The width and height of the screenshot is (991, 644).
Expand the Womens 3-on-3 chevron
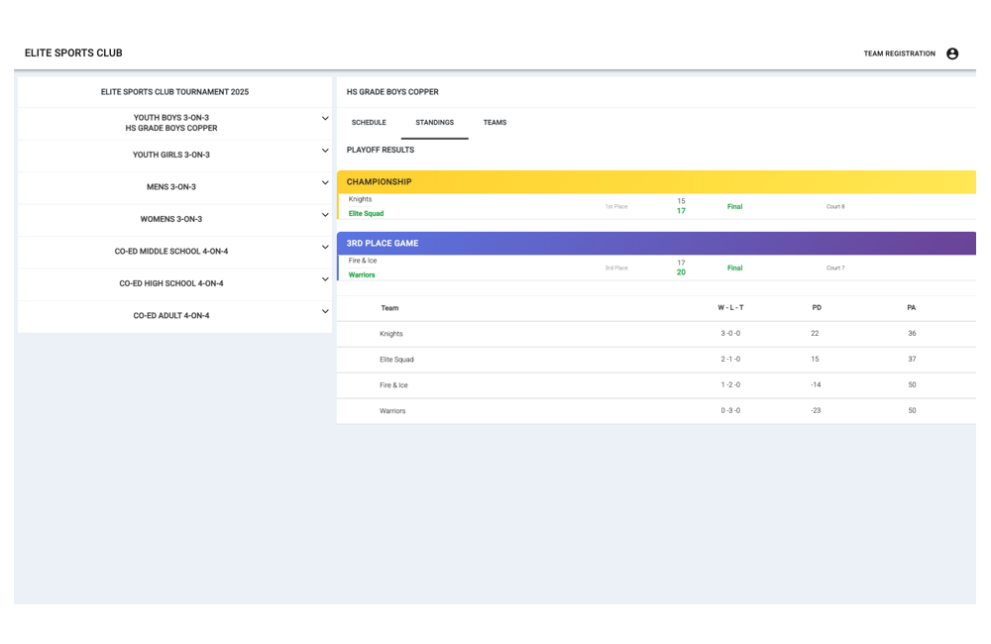(x=325, y=215)
